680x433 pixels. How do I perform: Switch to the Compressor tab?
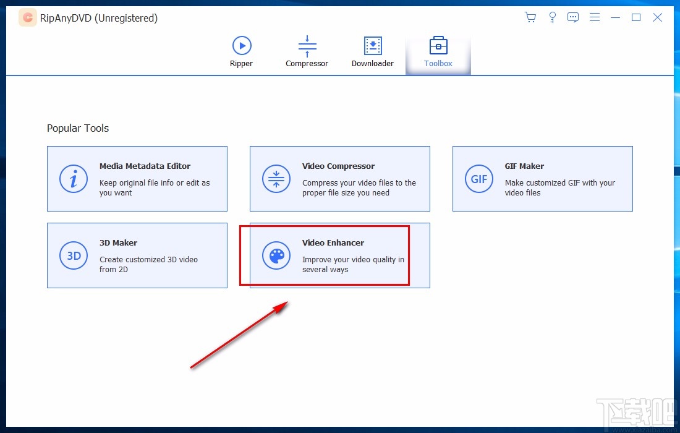pos(307,52)
